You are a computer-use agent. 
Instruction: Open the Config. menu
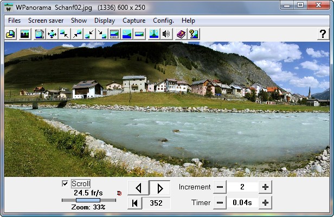point(163,21)
